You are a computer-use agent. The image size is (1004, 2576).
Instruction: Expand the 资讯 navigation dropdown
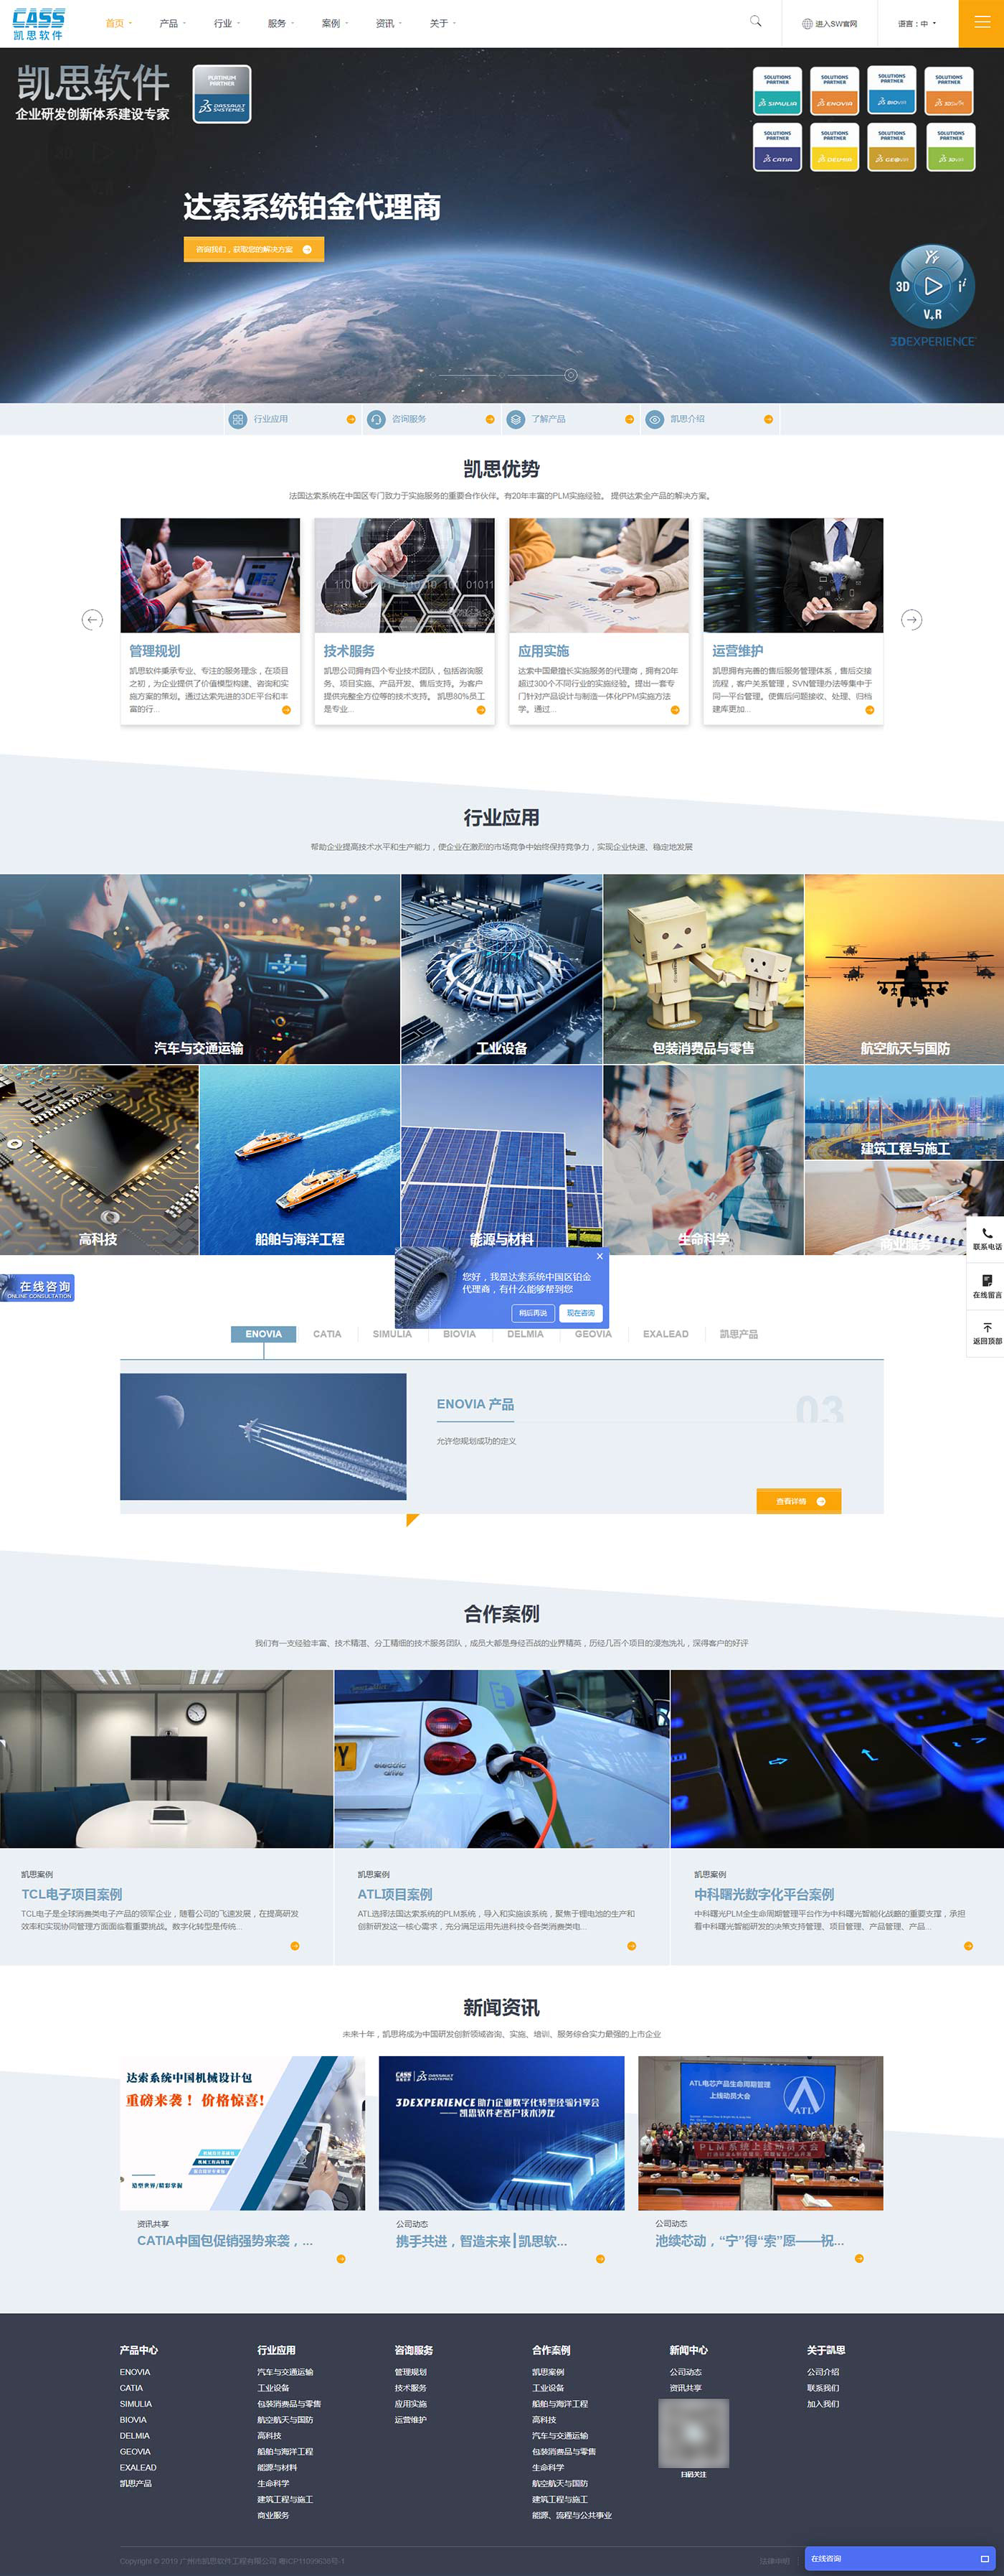[387, 23]
